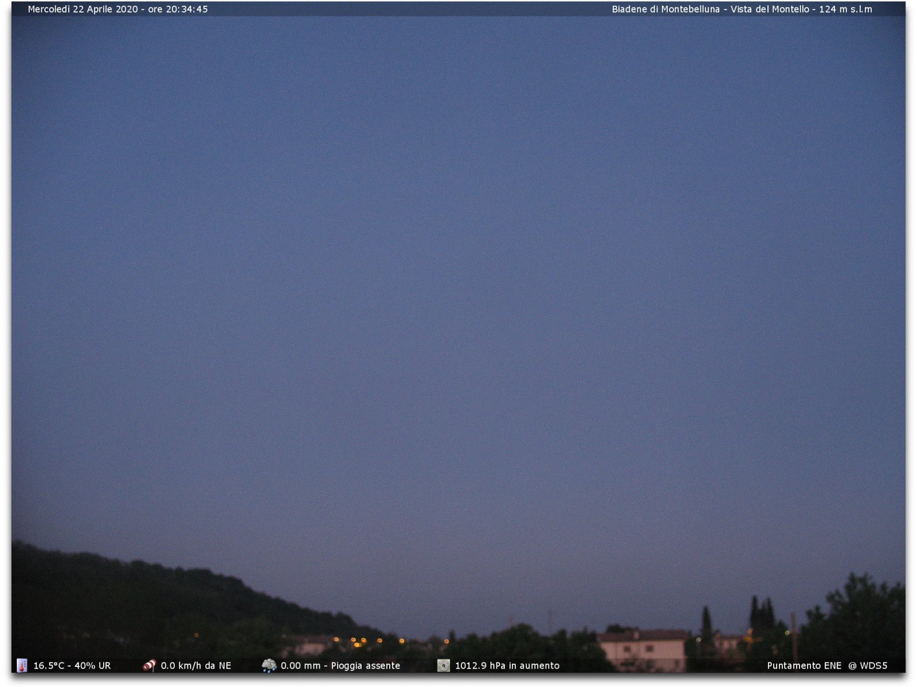
Task: Click the thermometer temperature icon
Action: [x=22, y=665]
